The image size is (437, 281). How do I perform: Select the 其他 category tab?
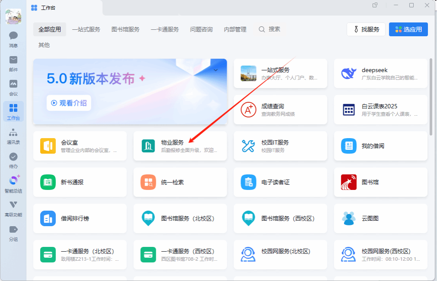[x=44, y=45]
